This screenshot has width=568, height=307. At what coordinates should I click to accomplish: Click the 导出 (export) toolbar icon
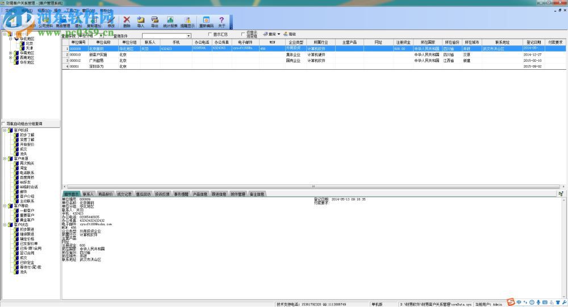[x=154, y=22]
